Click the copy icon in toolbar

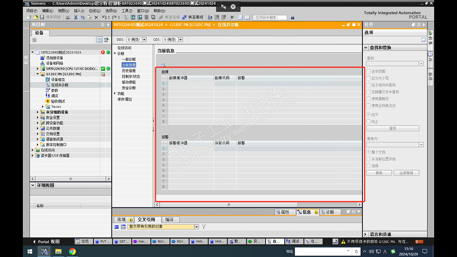[82, 17]
